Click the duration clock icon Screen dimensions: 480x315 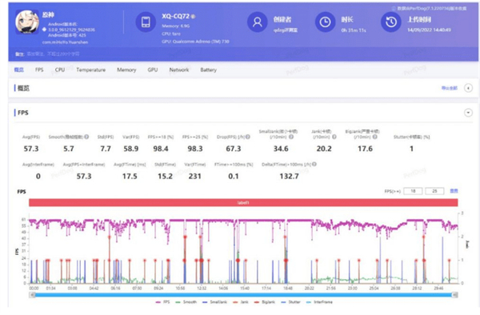(325, 22)
